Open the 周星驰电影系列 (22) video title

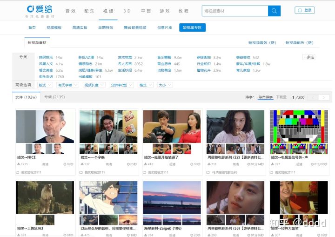point(235,157)
